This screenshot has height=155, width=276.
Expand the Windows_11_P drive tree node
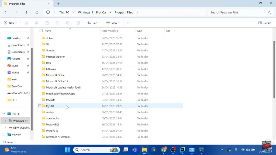pyautogui.click(x=5, y=121)
